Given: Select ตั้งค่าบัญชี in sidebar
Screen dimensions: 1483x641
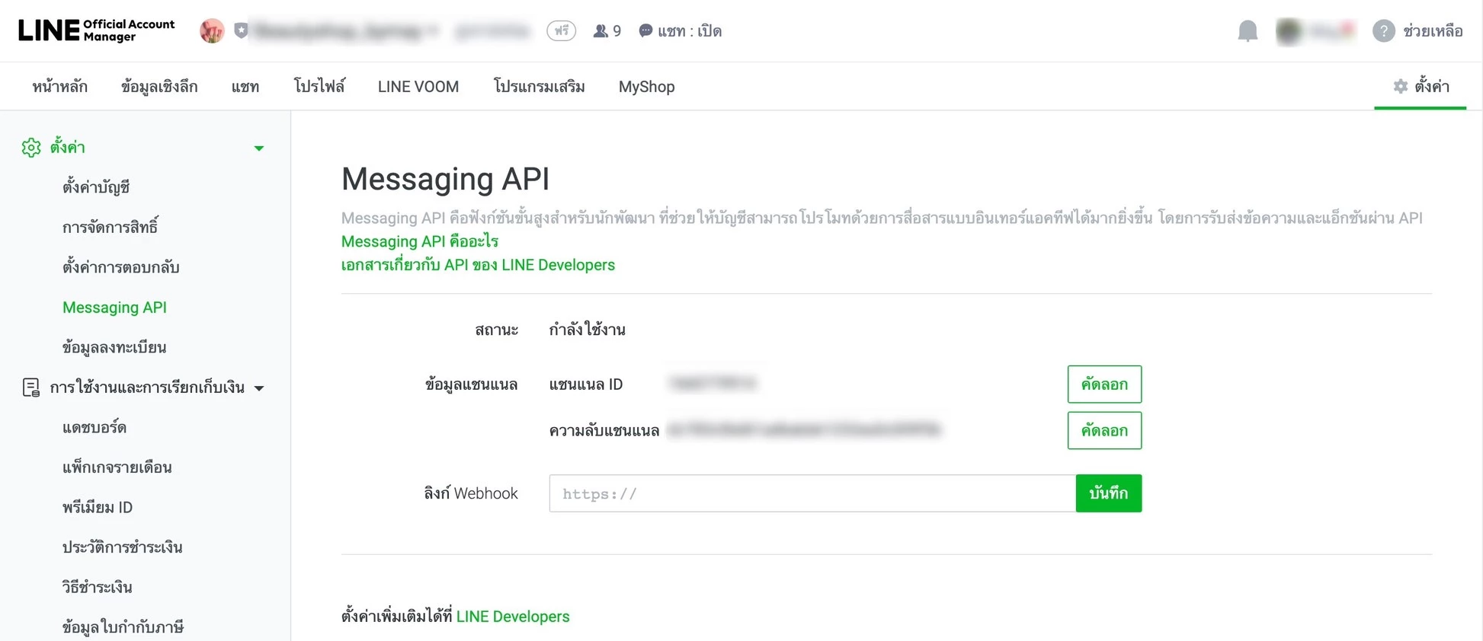Looking at the screenshot, I should (x=96, y=187).
